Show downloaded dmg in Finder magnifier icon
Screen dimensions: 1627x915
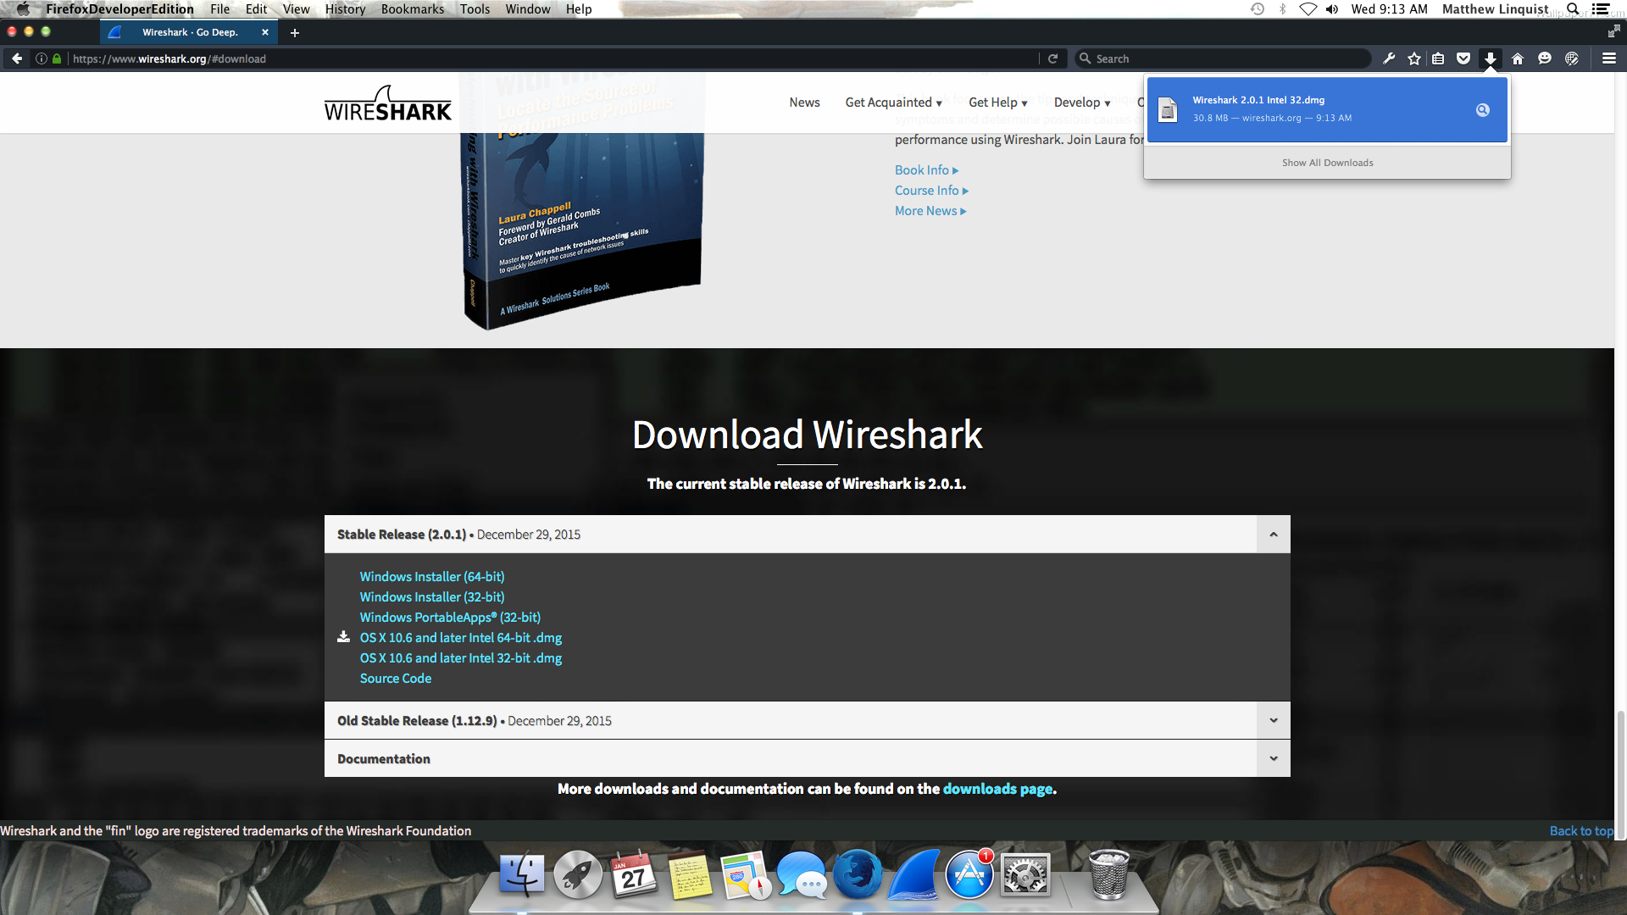1483,110
